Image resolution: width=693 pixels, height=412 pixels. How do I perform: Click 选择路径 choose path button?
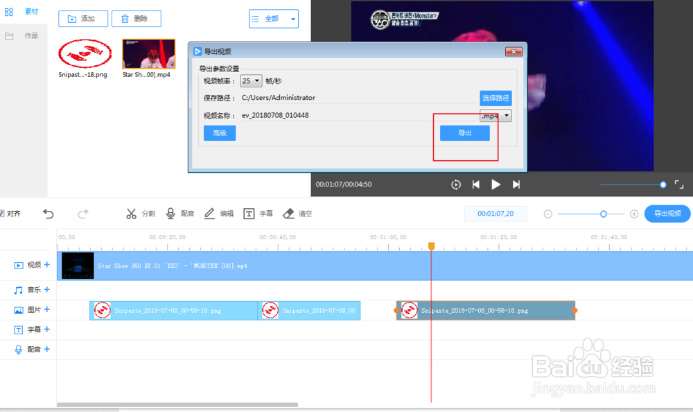click(x=495, y=98)
